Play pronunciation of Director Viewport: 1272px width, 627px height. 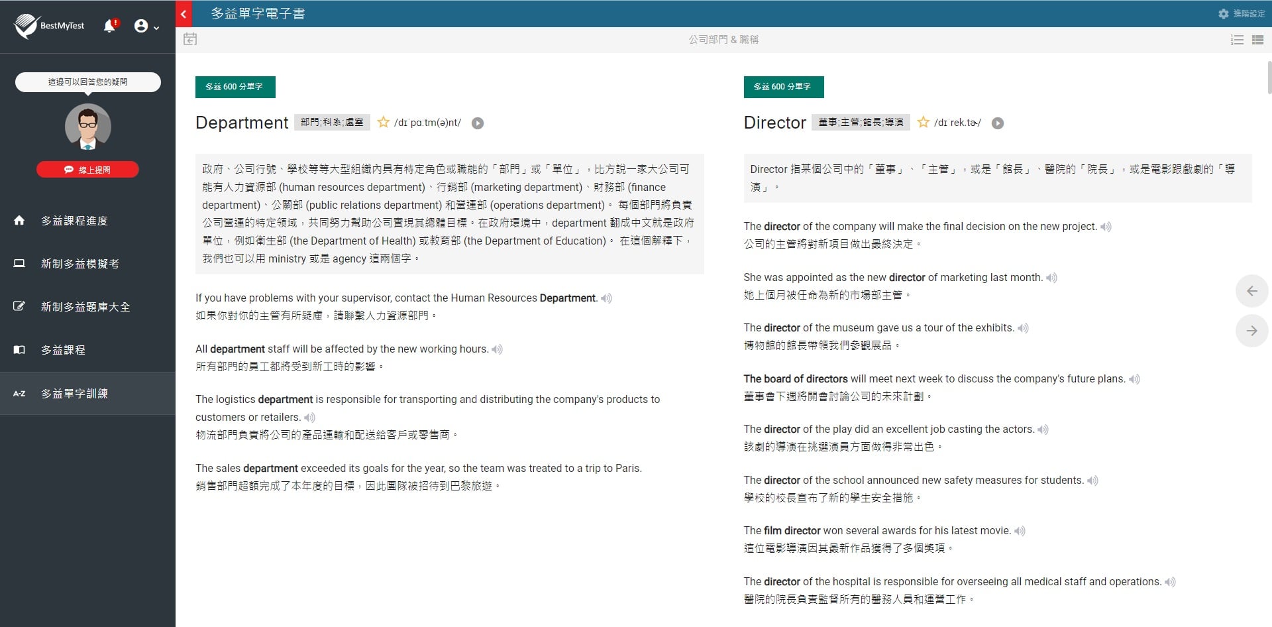coord(997,123)
